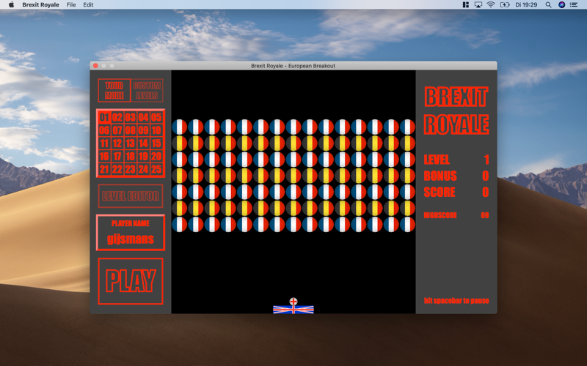Open Notification Center list icon
Image resolution: width=587 pixels, height=366 pixels.
coord(574,4)
